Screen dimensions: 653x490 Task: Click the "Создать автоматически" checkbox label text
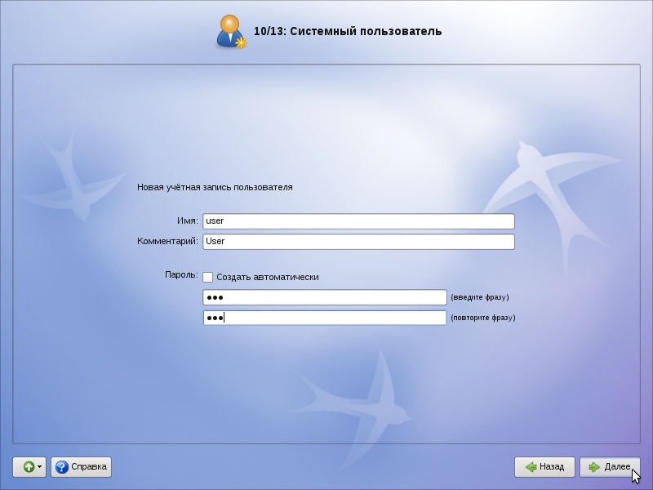click(x=267, y=277)
